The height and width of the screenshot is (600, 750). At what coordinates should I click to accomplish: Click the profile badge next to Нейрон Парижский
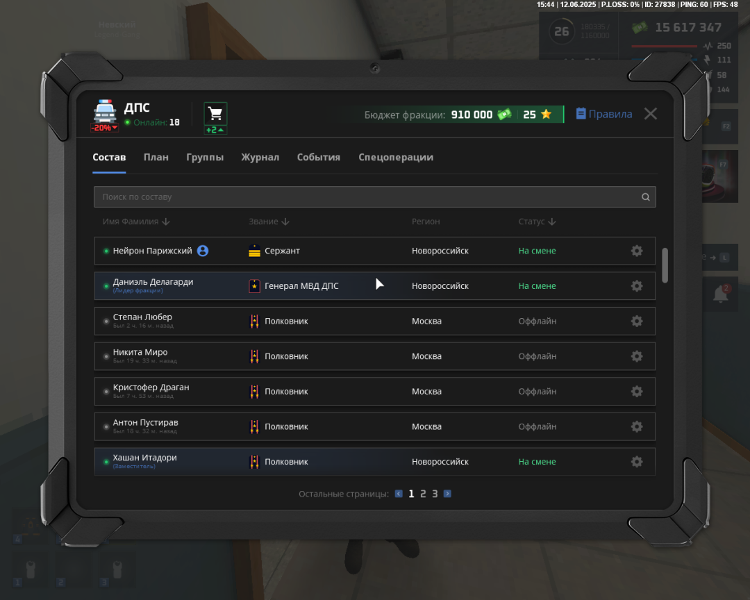tap(203, 251)
